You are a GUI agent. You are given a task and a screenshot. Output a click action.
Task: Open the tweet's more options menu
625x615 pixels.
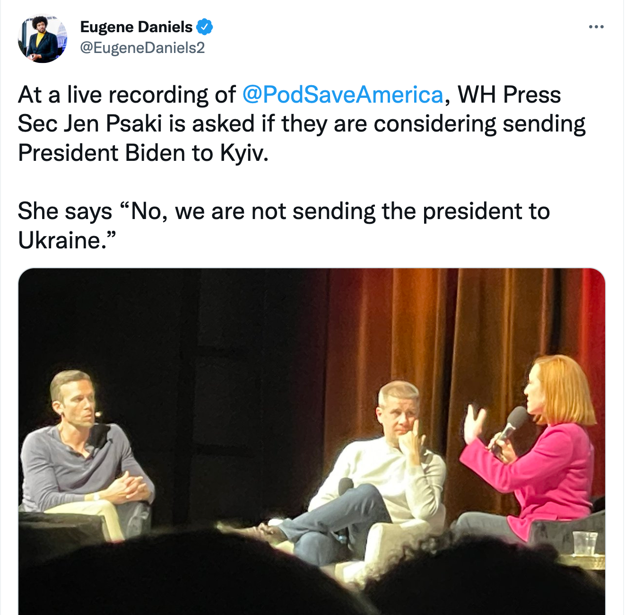(x=596, y=27)
